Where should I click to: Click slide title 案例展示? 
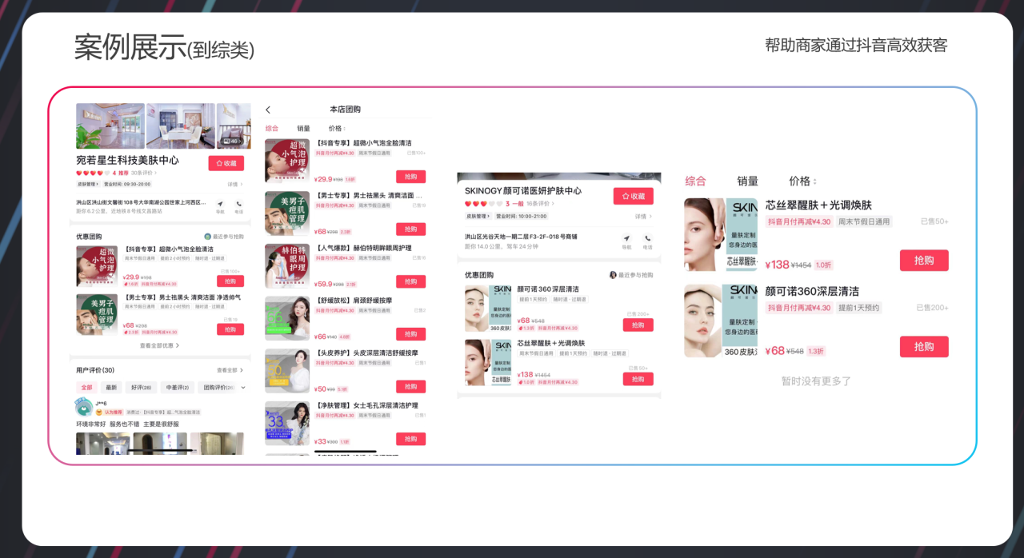[130, 47]
